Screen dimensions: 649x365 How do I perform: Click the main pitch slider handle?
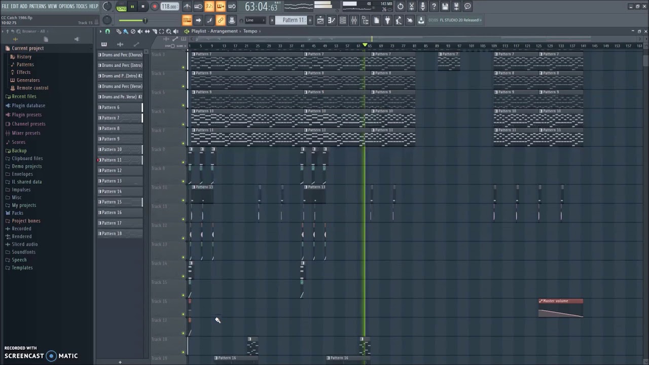(x=145, y=20)
